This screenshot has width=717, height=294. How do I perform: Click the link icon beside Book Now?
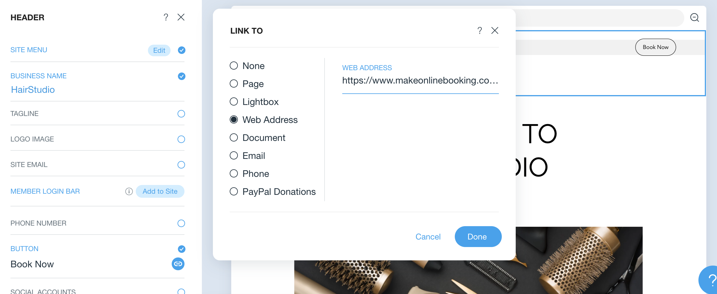[x=178, y=264]
